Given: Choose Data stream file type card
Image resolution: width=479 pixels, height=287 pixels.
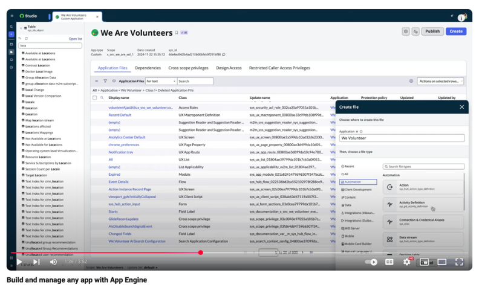Looking at the screenshot, I should point(423,239).
